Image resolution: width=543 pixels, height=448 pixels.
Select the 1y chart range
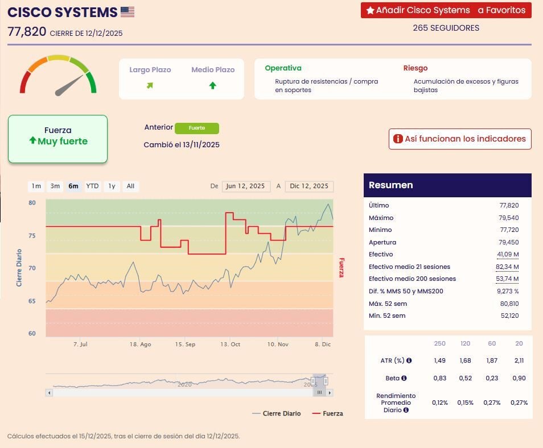click(112, 186)
